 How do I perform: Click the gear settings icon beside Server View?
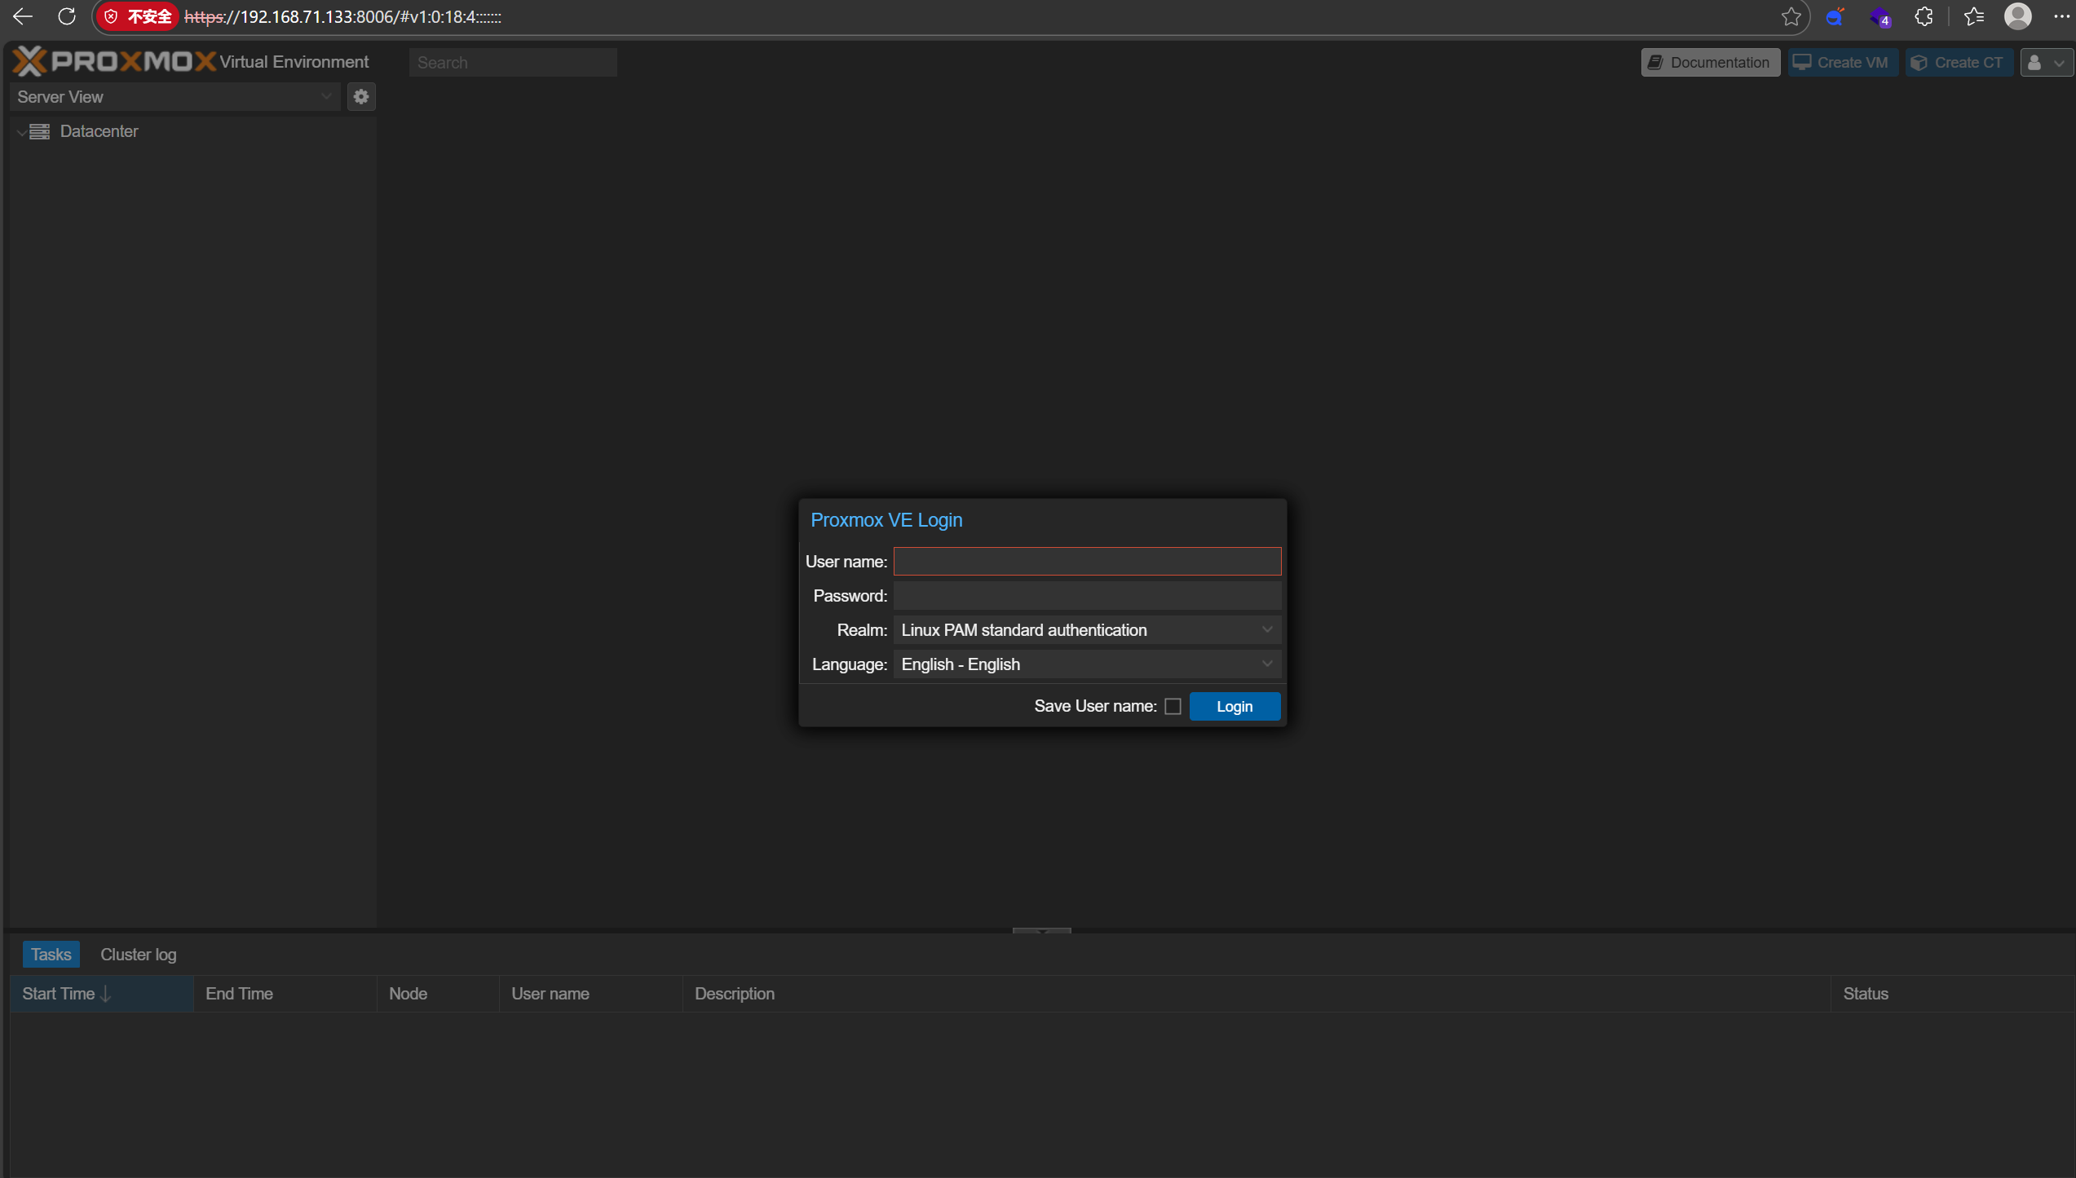pyautogui.click(x=361, y=97)
